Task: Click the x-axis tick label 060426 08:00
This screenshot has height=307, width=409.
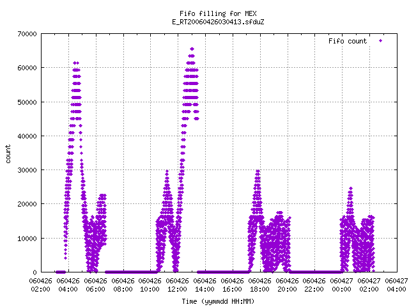Action: (x=123, y=285)
